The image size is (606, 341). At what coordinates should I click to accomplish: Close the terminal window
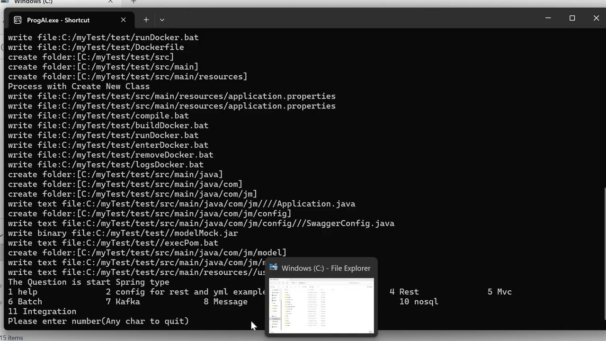tap(596, 18)
